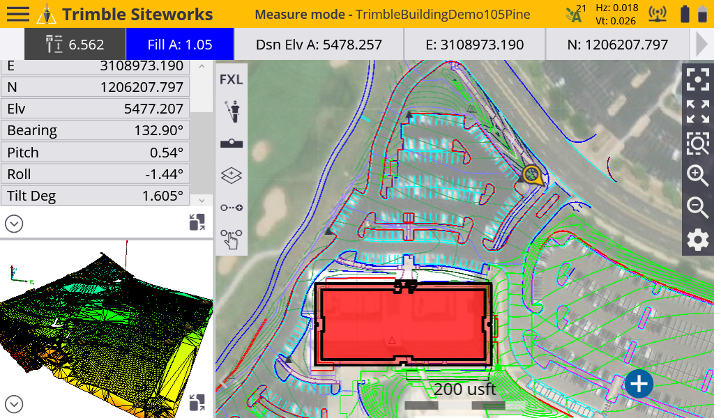This screenshot has height=418, width=714.
Task: Click the Trimble Siteworks logo icon
Action: pos(46,15)
